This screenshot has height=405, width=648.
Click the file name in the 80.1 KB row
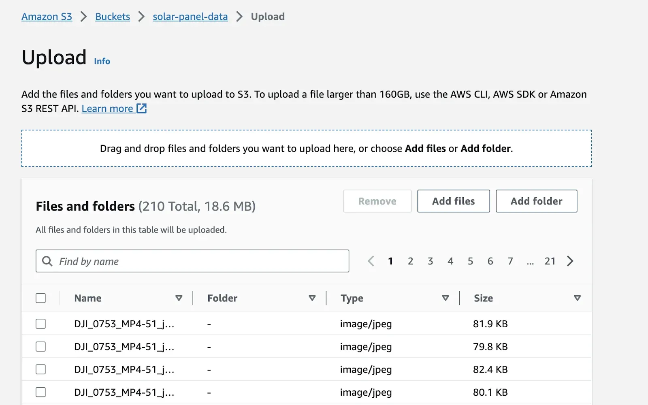[124, 392]
